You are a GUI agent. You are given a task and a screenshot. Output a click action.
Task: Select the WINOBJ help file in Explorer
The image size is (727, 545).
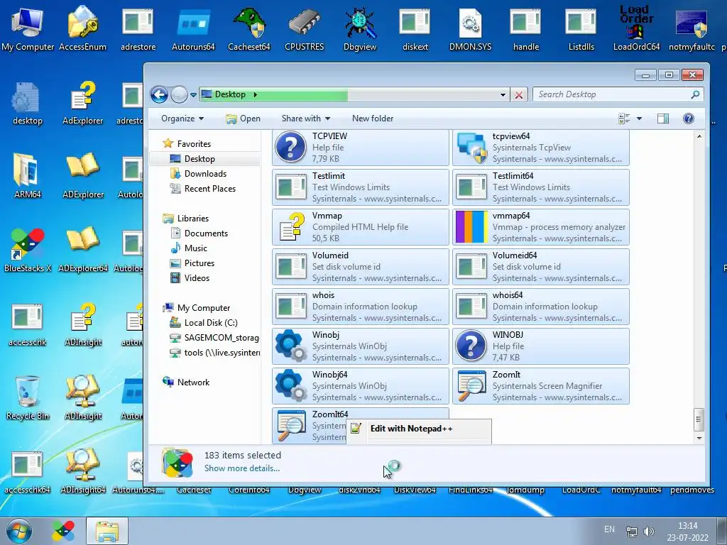(540, 346)
